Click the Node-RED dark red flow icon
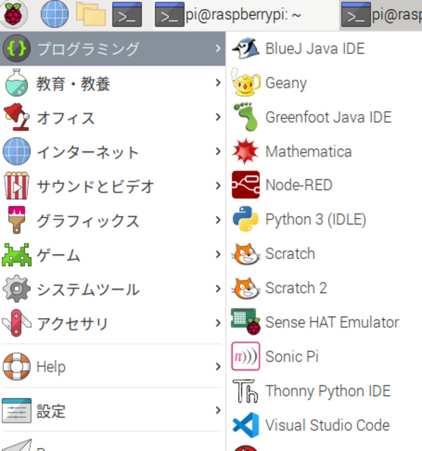The width and height of the screenshot is (422, 451). 246,185
